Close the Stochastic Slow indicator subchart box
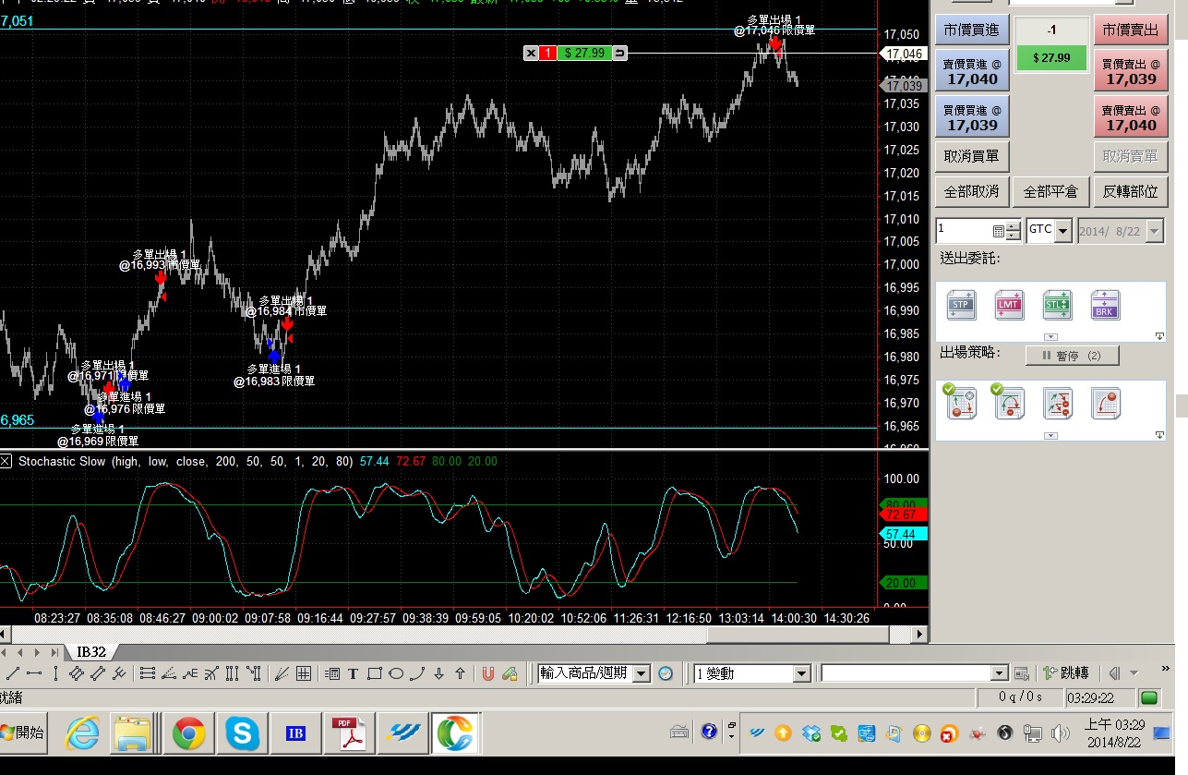The image size is (1188, 775). coord(6,460)
